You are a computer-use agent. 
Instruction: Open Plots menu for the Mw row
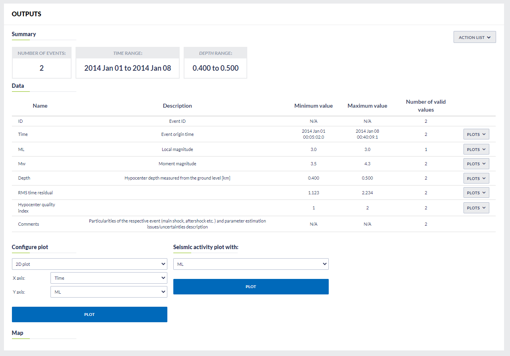click(476, 164)
